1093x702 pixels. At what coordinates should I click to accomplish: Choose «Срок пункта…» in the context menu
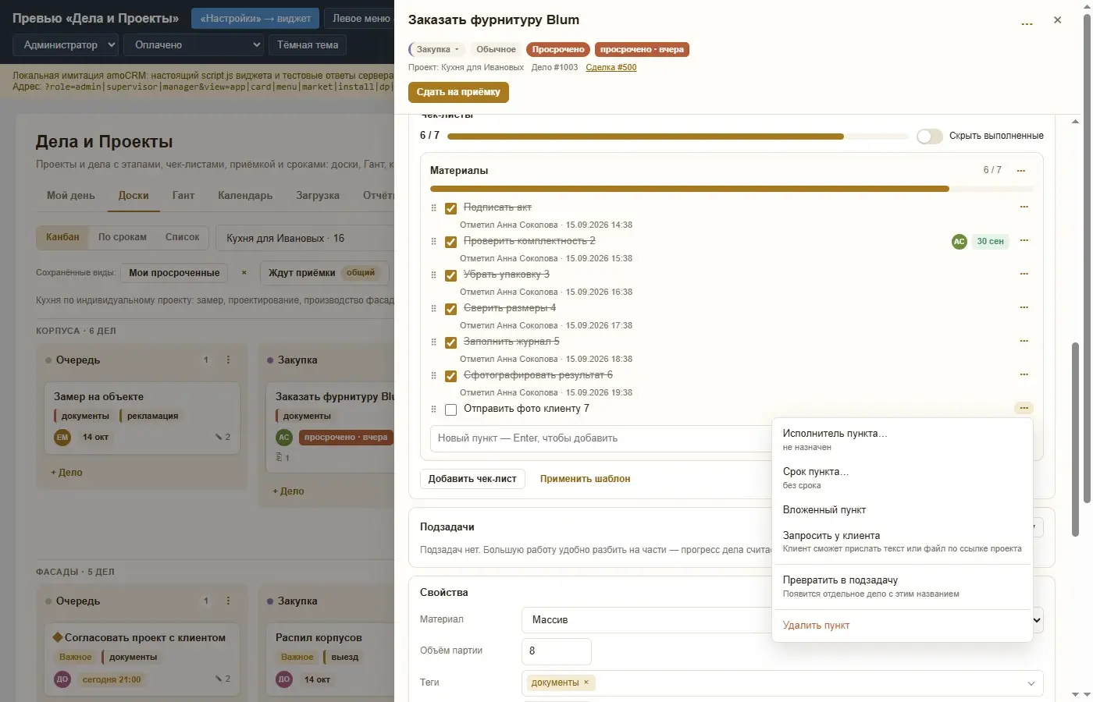(903, 477)
